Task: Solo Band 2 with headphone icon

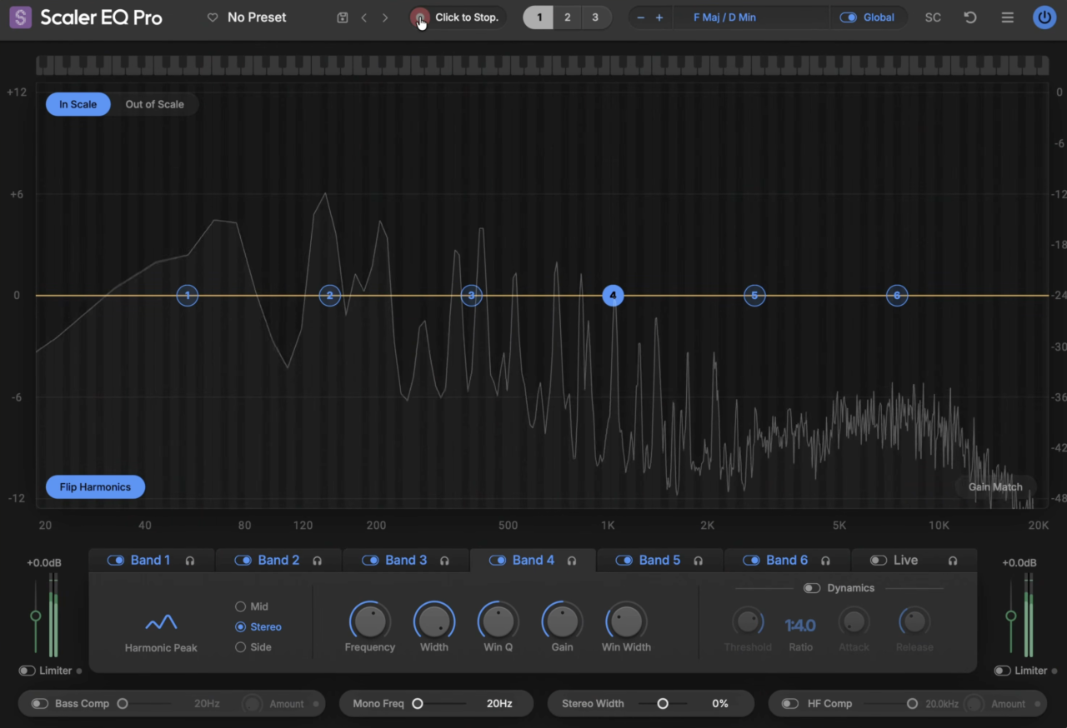Action: (x=318, y=561)
